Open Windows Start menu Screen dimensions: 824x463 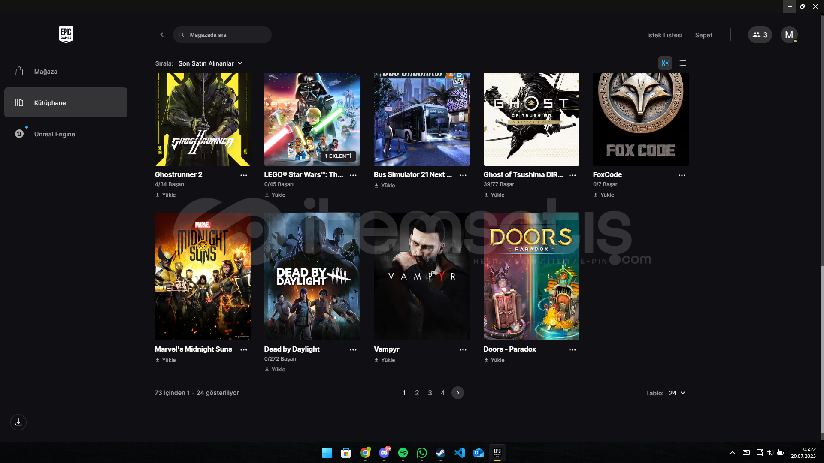click(x=327, y=453)
